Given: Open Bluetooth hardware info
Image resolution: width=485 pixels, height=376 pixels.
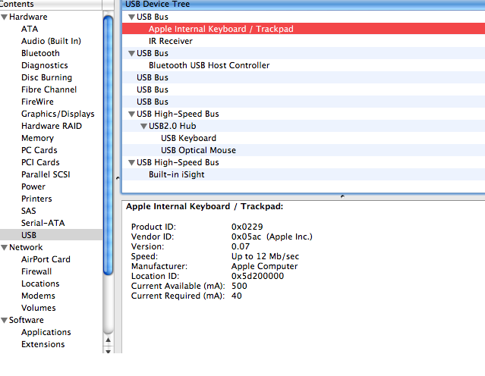Looking at the screenshot, I should tap(40, 53).
